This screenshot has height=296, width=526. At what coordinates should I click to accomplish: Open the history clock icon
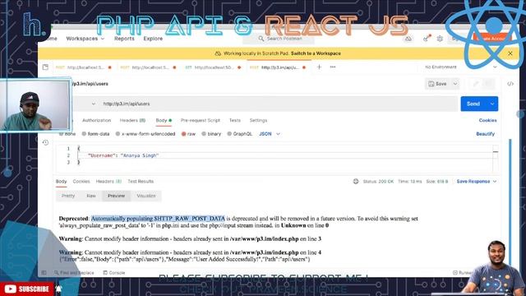45,142
